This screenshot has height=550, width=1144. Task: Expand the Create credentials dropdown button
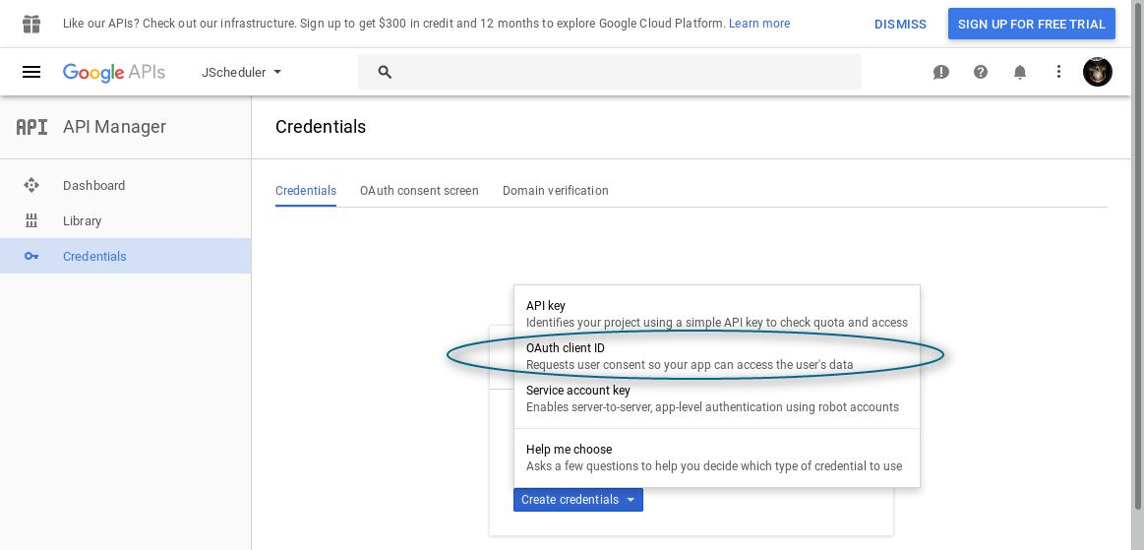577,500
